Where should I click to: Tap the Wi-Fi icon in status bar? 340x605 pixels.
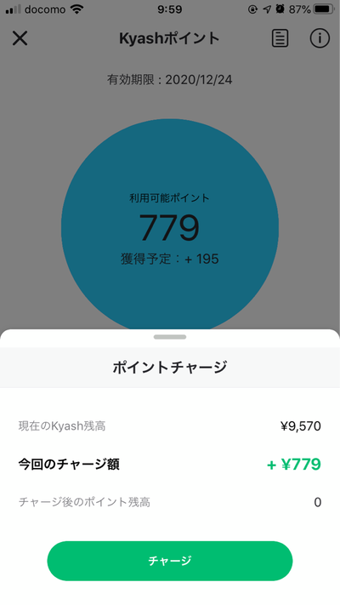pos(77,9)
